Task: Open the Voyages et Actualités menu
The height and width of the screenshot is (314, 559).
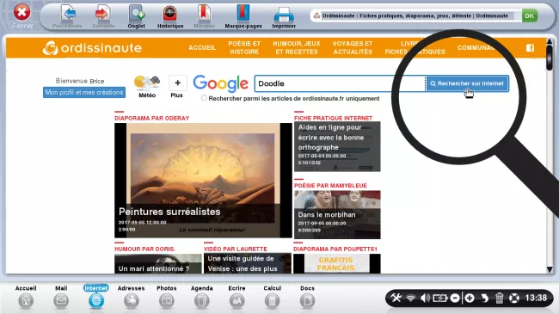Action: pos(353,47)
